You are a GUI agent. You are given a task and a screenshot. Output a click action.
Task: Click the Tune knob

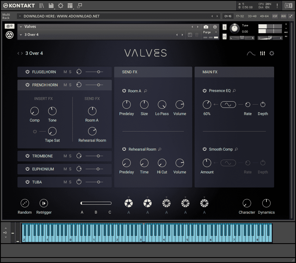(x=234, y=28)
